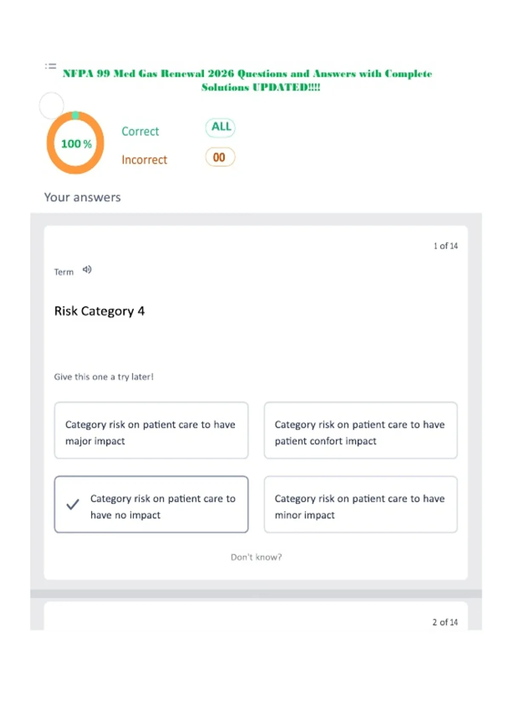Click the '2 of 14' question counter
The width and height of the screenshot is (511, 724).
[445, 622]
